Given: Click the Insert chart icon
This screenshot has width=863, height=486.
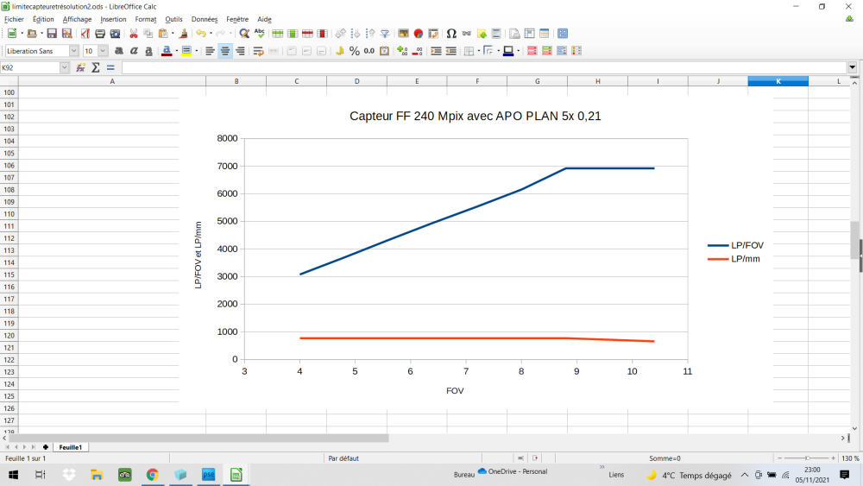Looking at the screenshot, I should click(x=418, y=34).
